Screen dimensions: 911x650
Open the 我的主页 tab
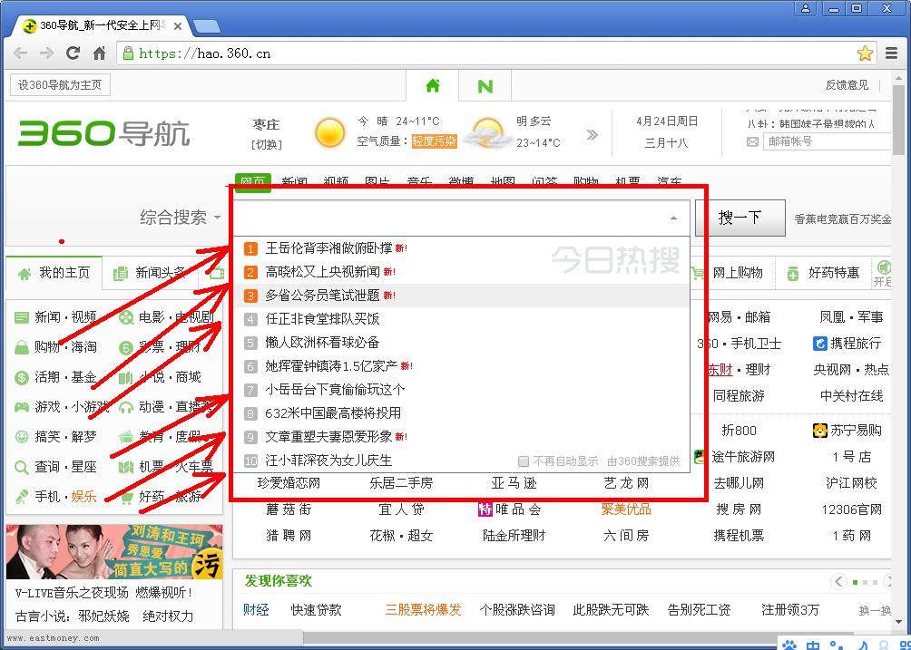(x=54, y=273)
